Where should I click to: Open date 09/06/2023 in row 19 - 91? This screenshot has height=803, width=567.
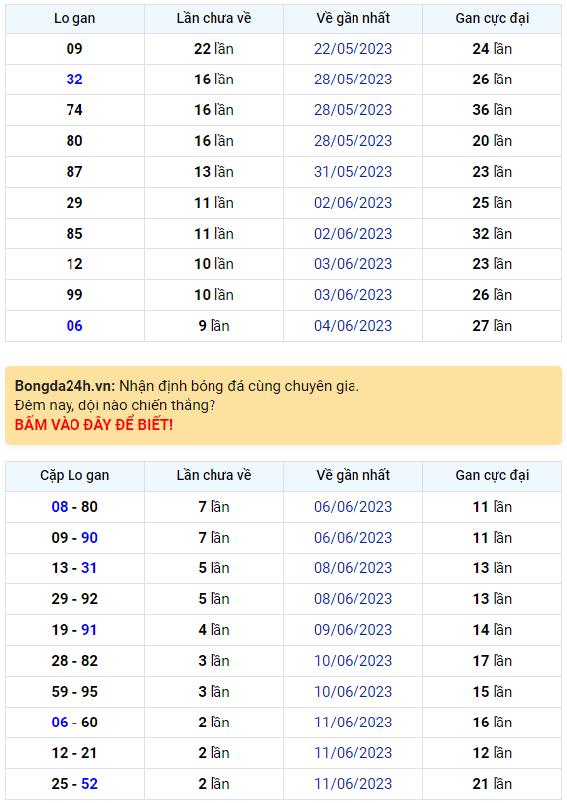[354, 630]
